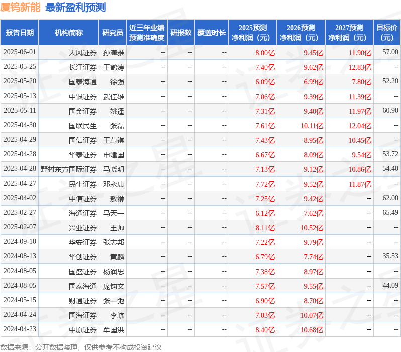
Task: Select analyst 武佳雄
Action: (114, 97)
